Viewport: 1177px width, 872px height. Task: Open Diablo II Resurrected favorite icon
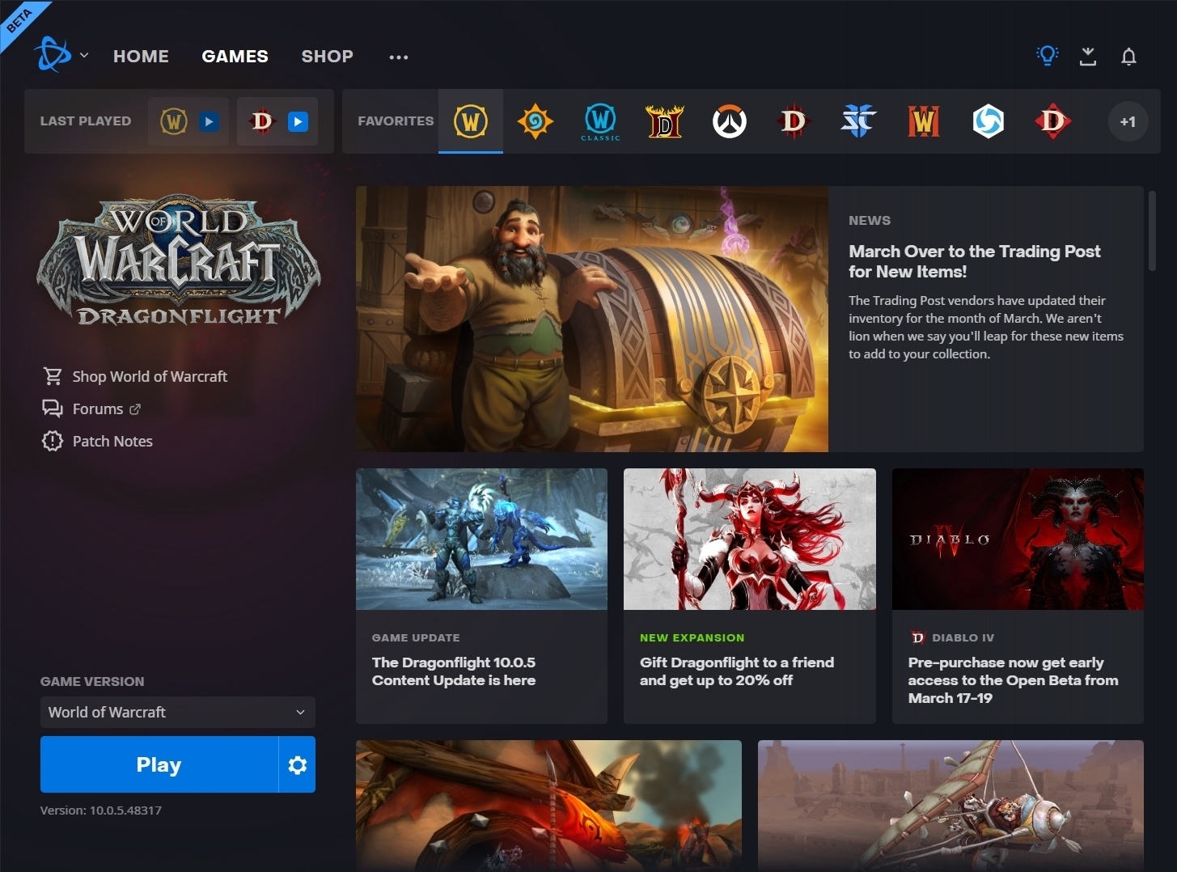(x=665, y=121)
